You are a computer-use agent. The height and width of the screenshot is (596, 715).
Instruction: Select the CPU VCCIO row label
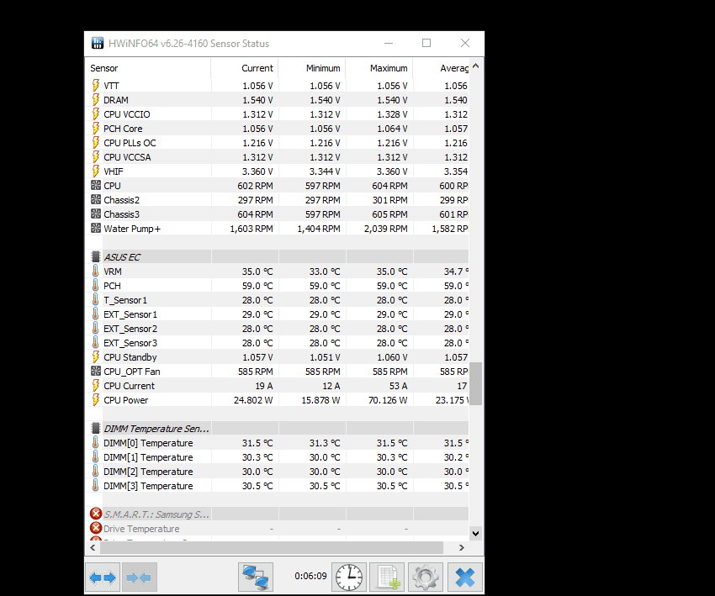point(127,114)
